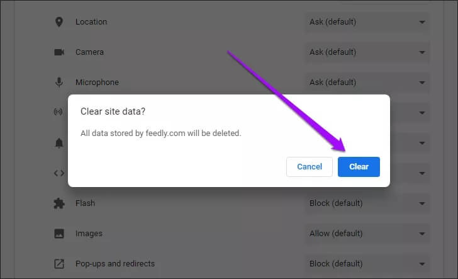Expand the Images Allow (default) dropdown
The width and height of the screenshot is (458, 279).
(x=367, y=234)
